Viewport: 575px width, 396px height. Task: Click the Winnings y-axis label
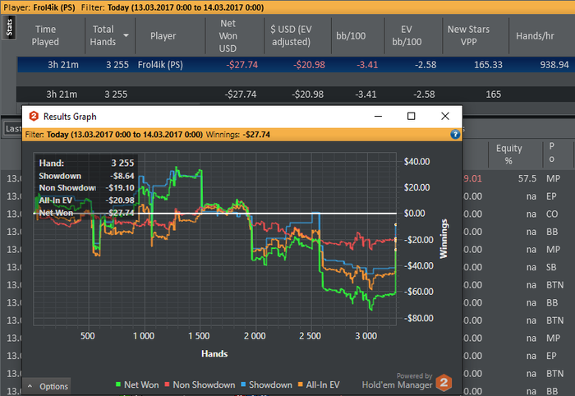(x=444, y=238)
